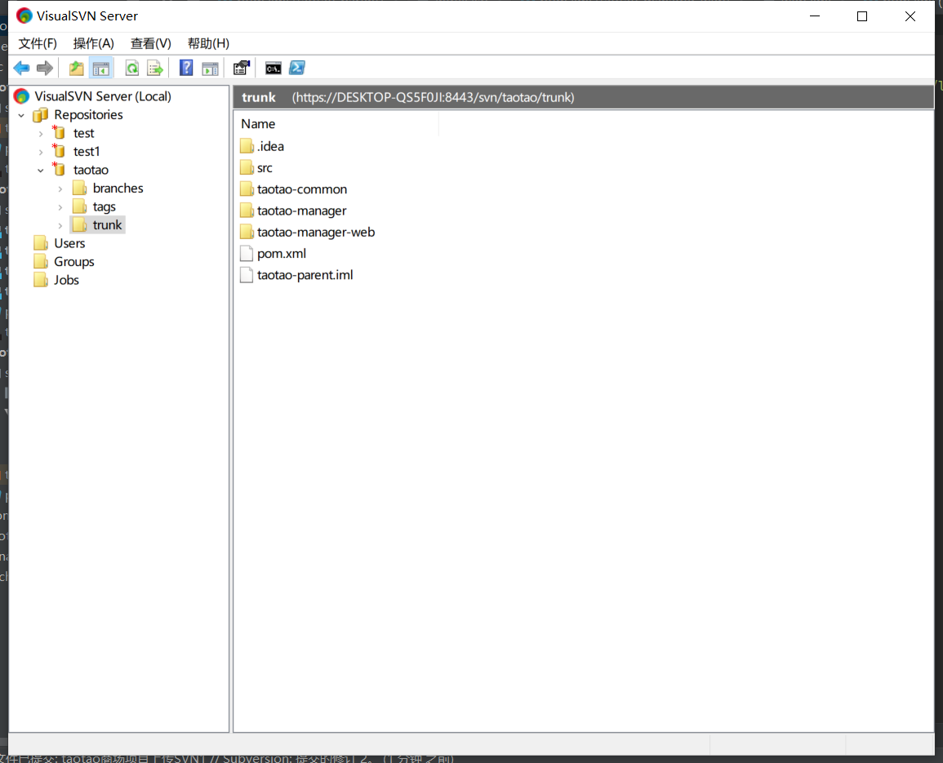Viewport: 943px width, 763px height.
Task: Select the taotao-parent.iml file
Action: coord(305,275)
